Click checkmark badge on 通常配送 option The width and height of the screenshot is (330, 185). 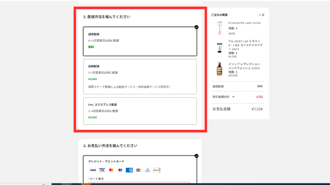click(x=197, y=27)
